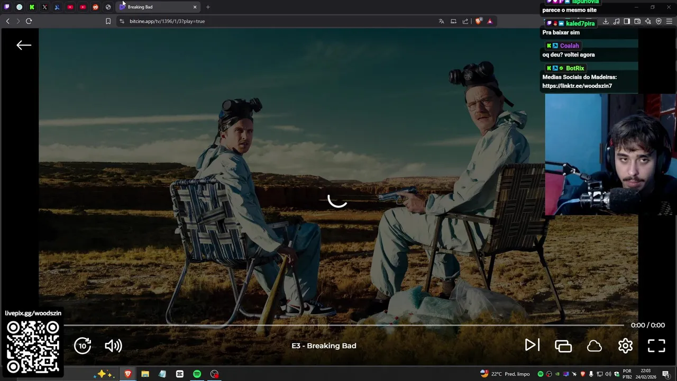Click the POR PTB2 language indicator
Image resolution: width=677 pixels, height=381 pixels.
(627, 374)
